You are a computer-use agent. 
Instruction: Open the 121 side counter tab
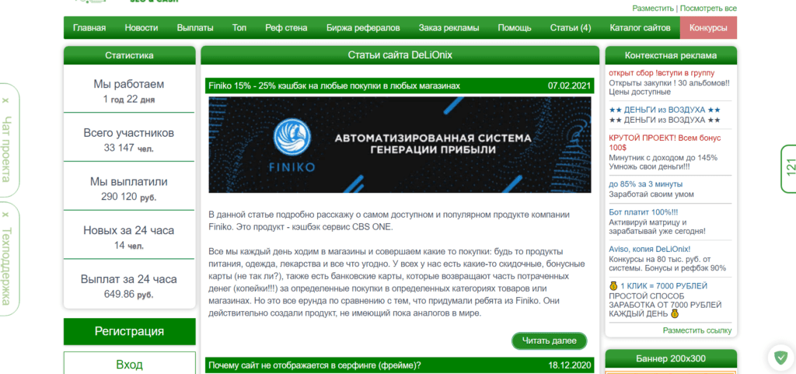790,169
